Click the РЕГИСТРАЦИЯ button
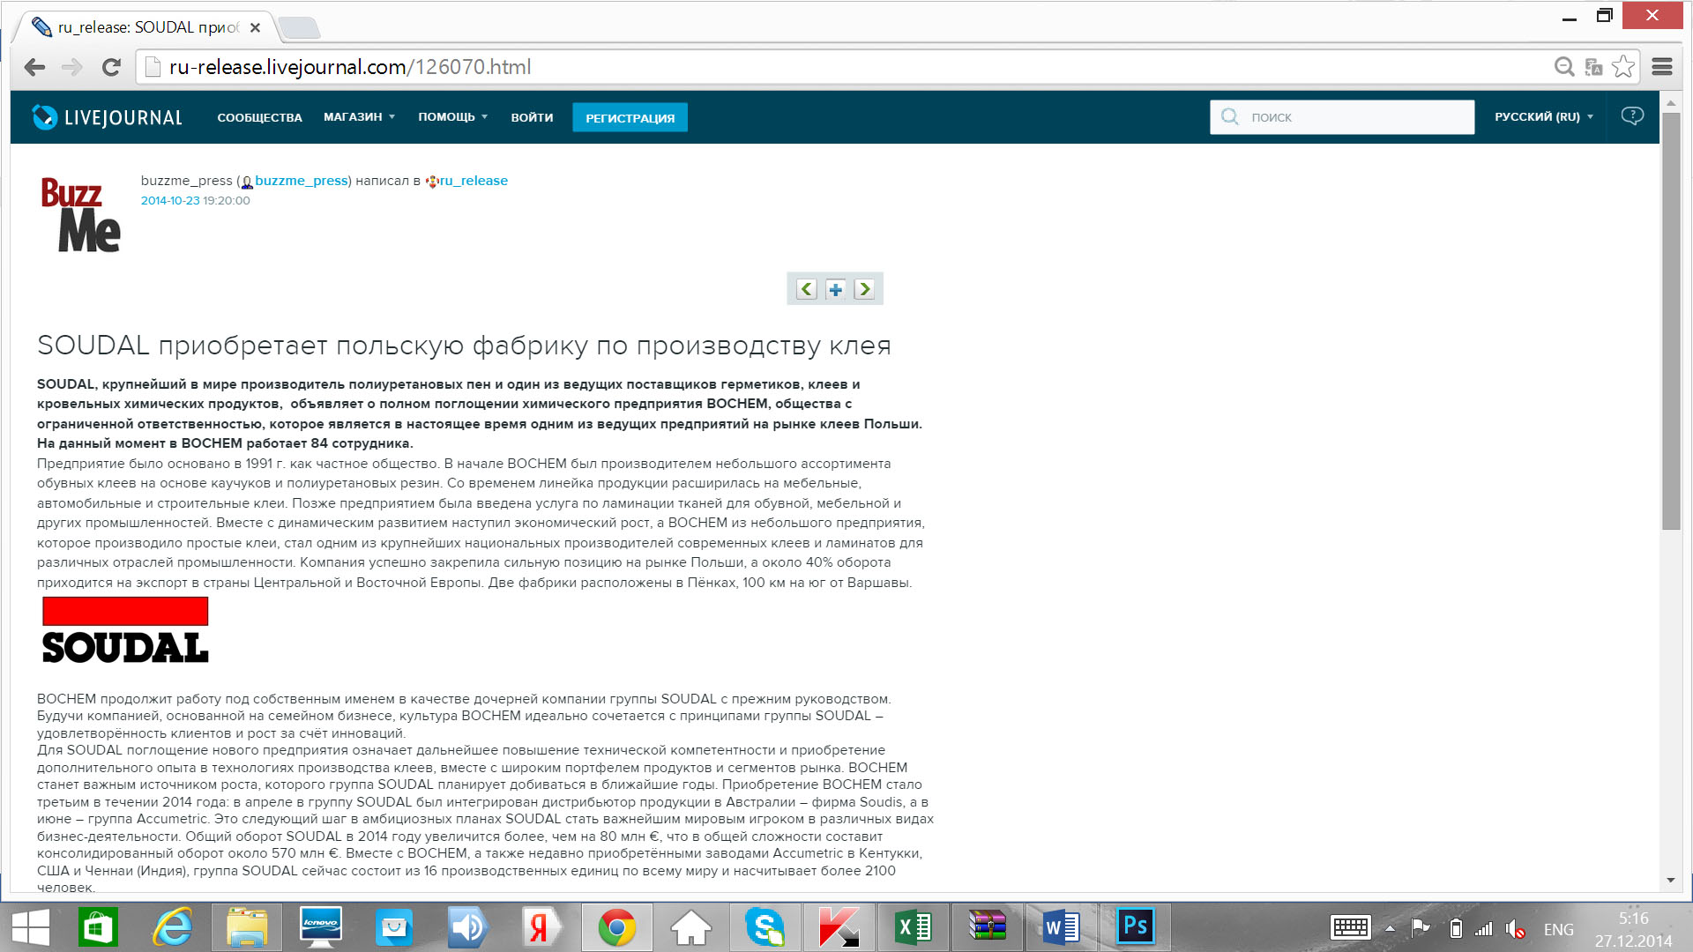 click(630, 117)
